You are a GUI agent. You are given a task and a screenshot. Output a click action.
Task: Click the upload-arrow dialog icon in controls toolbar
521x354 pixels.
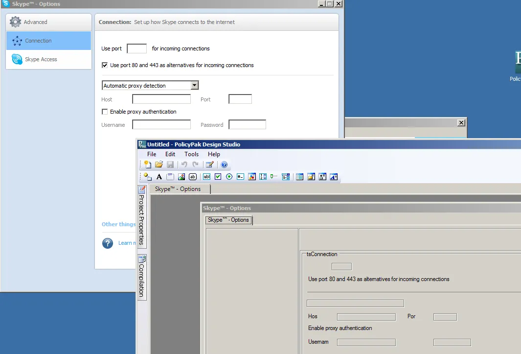click(x=322, y=177)
